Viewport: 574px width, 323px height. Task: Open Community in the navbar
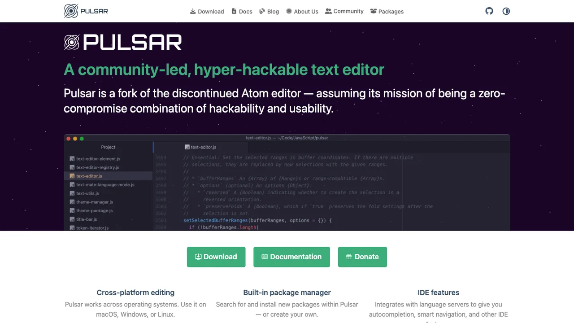tap(344, 11)
